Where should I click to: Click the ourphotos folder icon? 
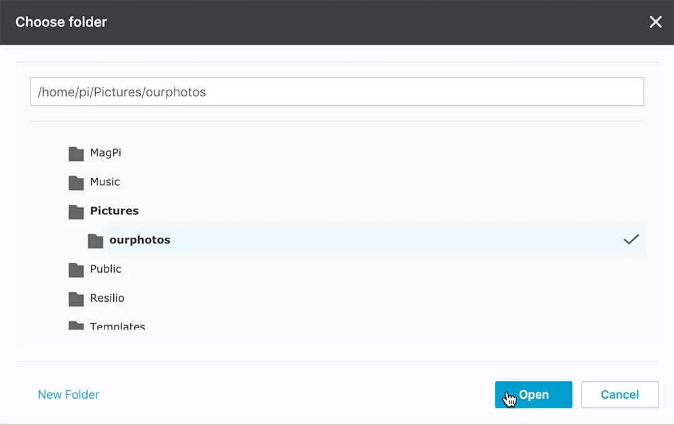(96, 241)
